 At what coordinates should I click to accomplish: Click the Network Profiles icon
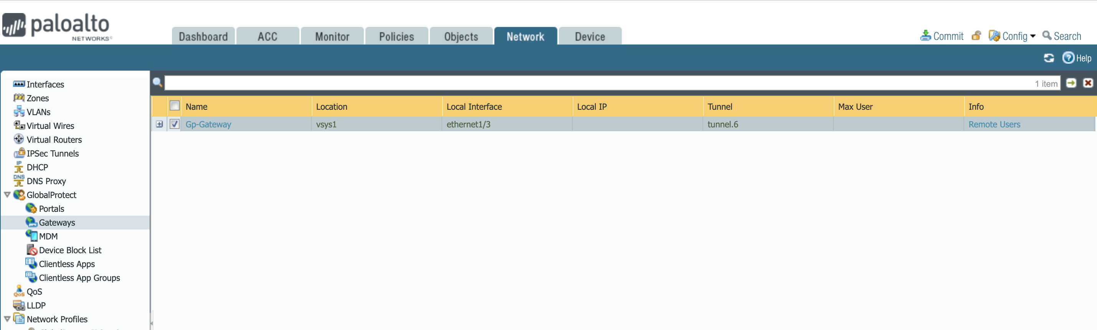(x=19, y=318)
